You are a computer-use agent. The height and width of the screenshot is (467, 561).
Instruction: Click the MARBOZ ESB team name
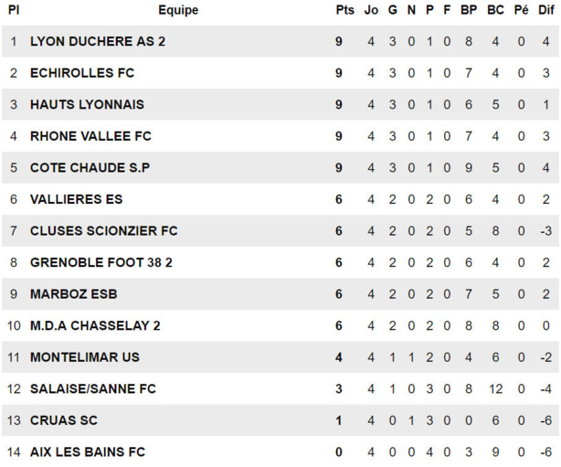[73, 294]
